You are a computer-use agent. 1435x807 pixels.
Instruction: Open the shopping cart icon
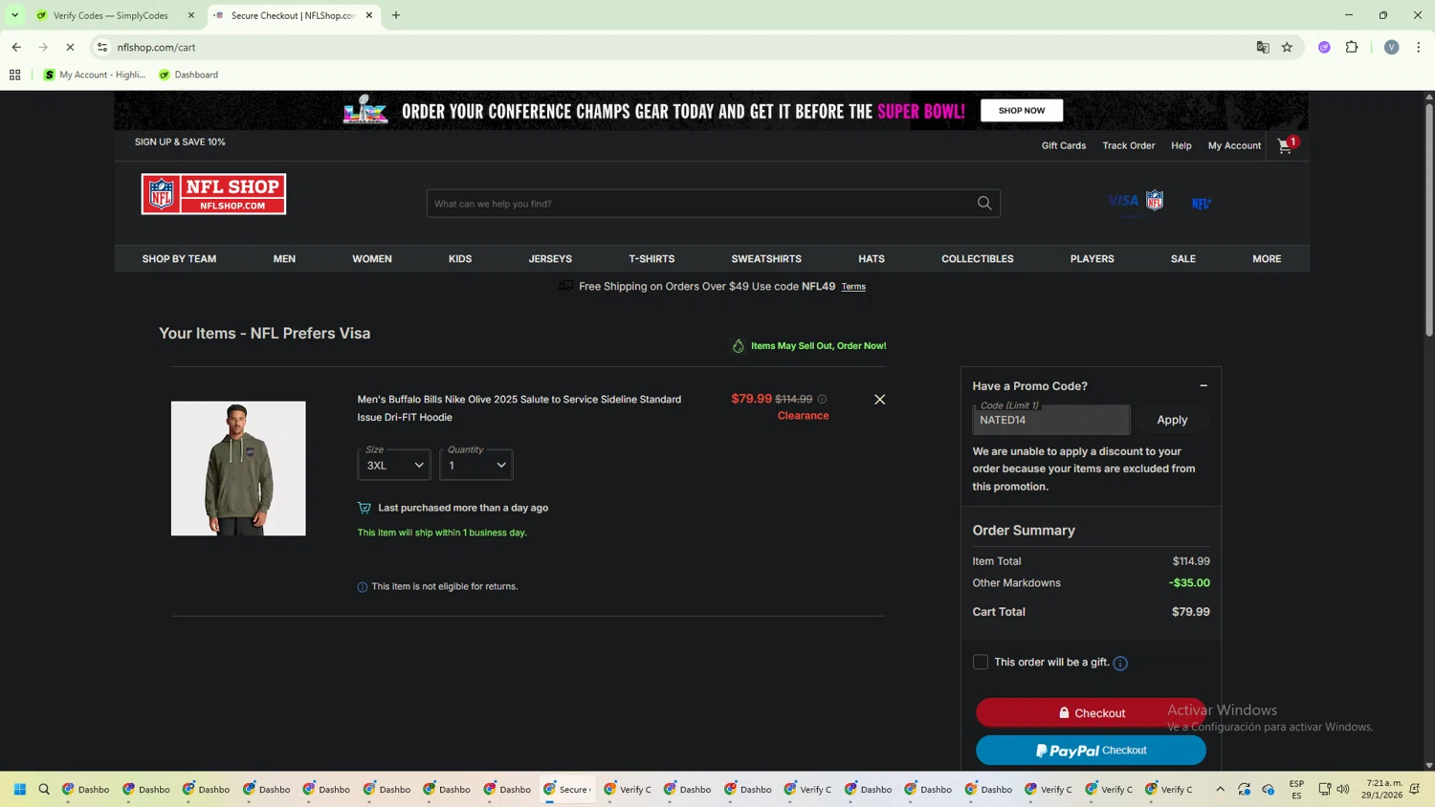click(1286, 145)
